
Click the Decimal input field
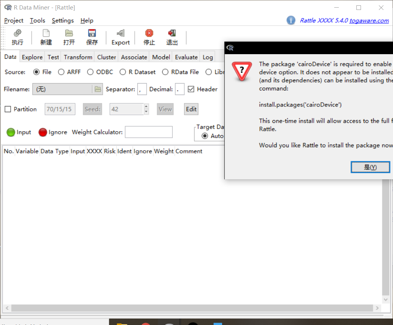pos(180,89)
